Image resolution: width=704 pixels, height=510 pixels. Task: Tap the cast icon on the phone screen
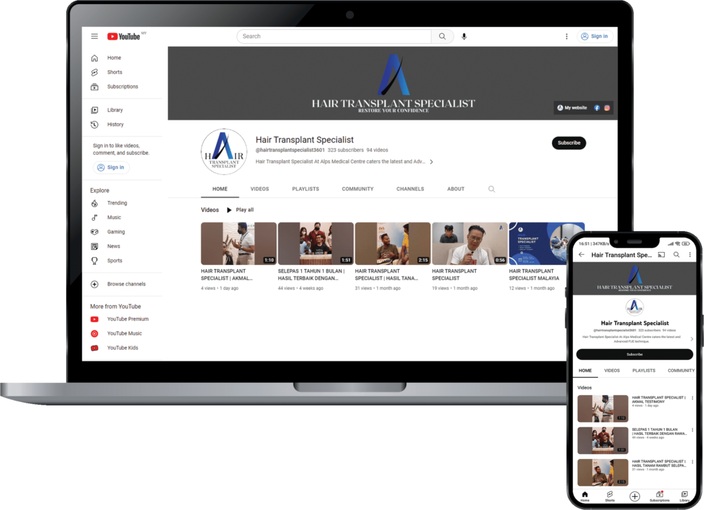(661, 255)
